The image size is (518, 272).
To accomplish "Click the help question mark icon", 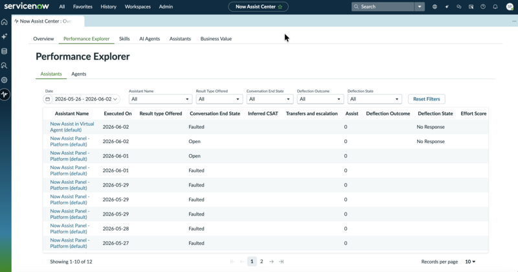I will [483, 6].
